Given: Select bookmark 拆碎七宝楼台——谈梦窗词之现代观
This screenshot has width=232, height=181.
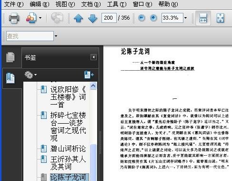Looking at the screenshot, I should tap(68, 127).
